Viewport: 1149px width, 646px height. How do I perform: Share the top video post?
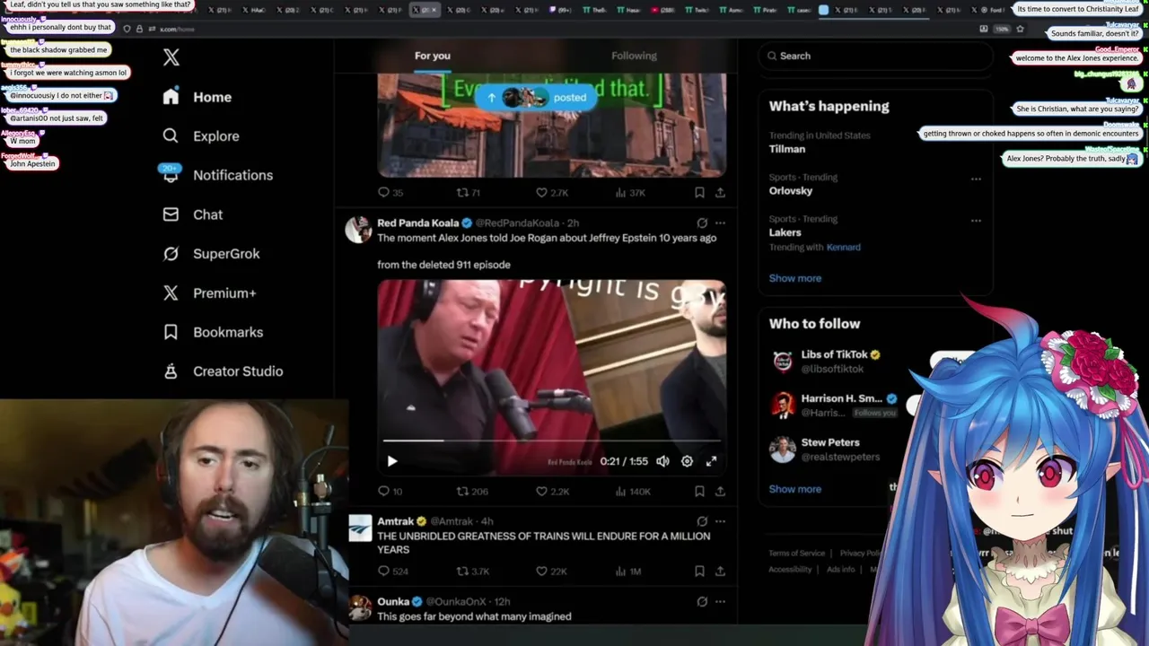[x=720, y=192]
